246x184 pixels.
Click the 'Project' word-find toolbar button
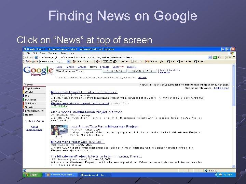pos(199,61)
